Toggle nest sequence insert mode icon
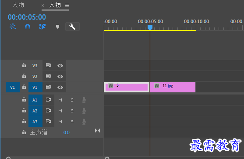 [13, 27]
